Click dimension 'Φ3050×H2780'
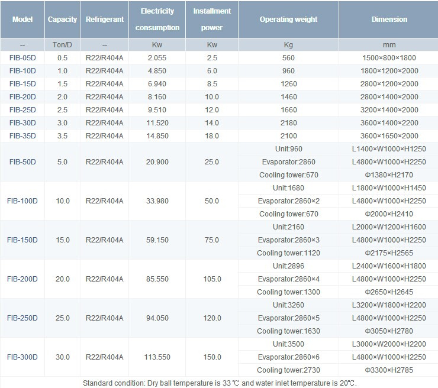The image size is (438, 388). [x=389, y=331]
